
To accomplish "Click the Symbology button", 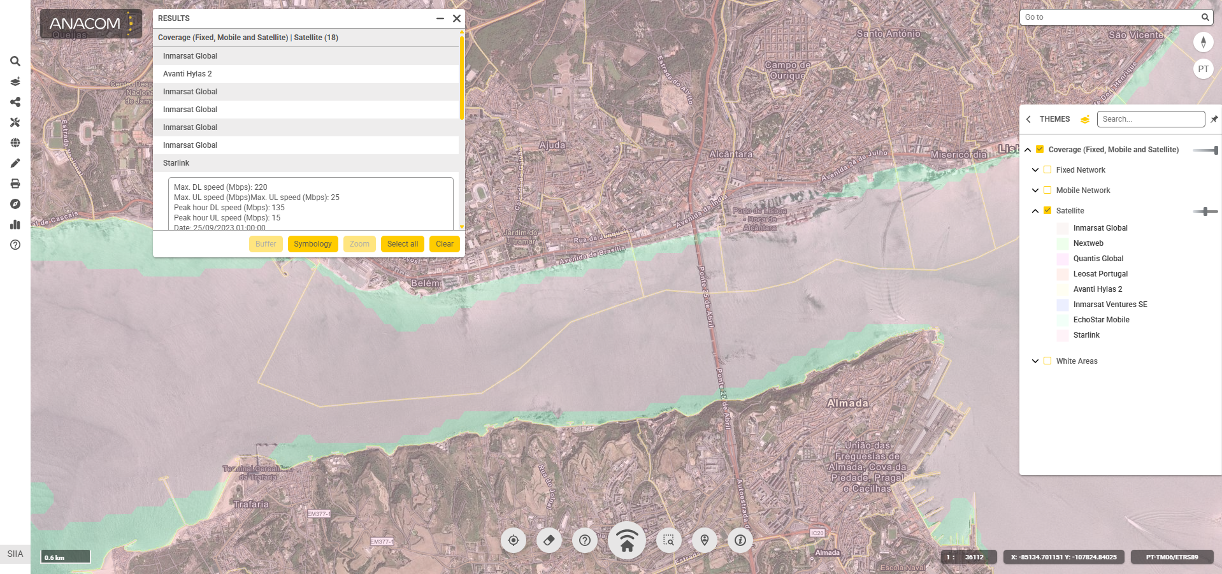I will click(x=312, y=244).
